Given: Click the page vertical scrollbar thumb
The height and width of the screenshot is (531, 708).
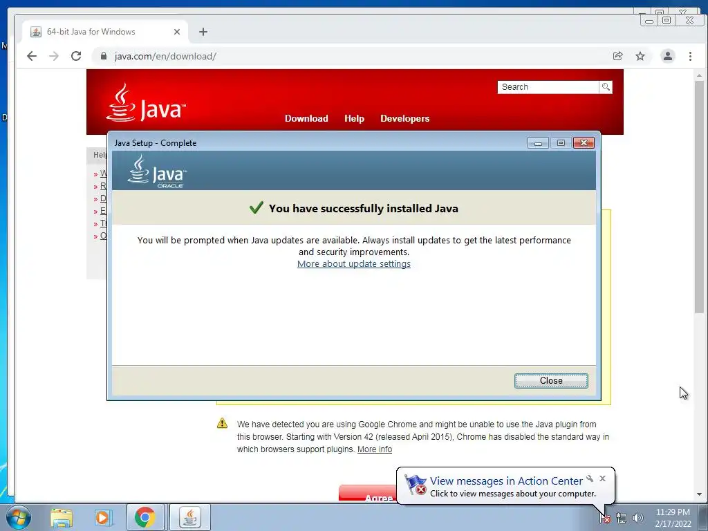Looking at the screenshot, I should pos(699,196).
